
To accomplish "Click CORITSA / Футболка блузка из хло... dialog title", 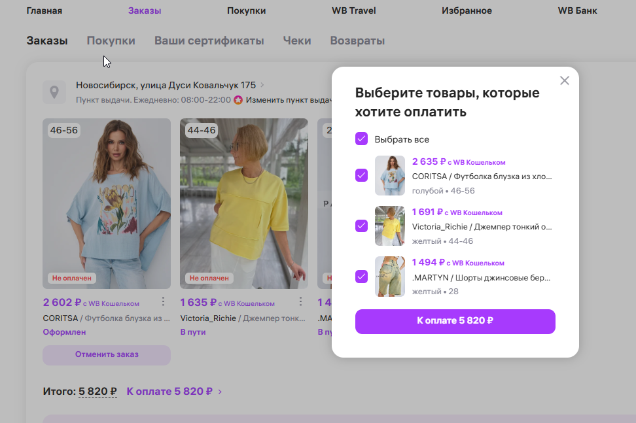I will 482,177.
